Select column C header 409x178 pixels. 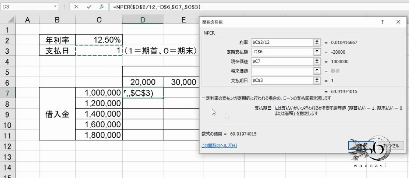coord(99,20)
